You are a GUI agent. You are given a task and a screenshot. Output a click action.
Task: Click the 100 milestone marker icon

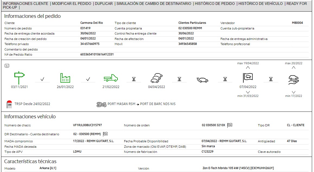point(9,104)
